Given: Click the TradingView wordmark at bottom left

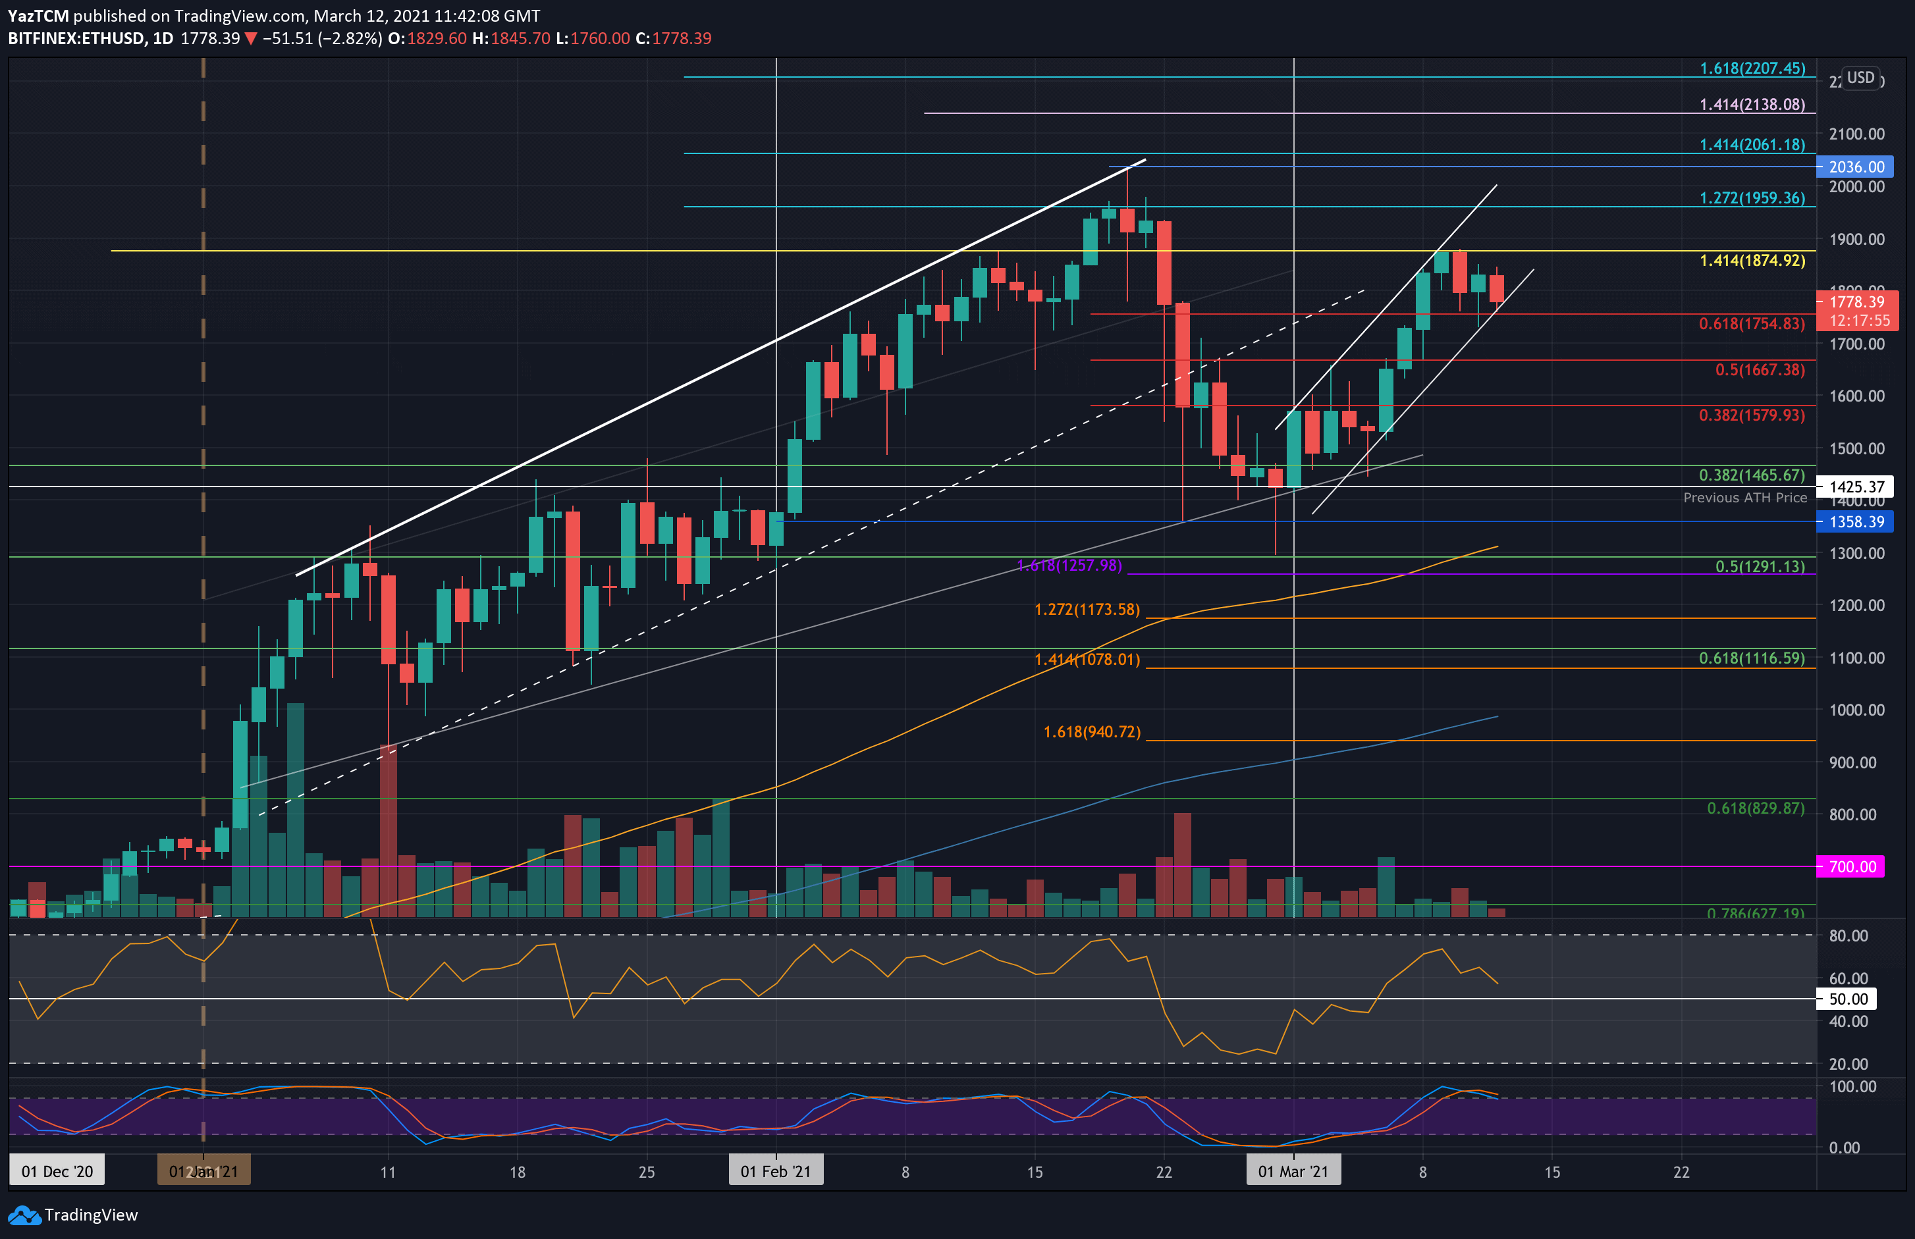Looking at the screenshot, I should coord(91,1215).
